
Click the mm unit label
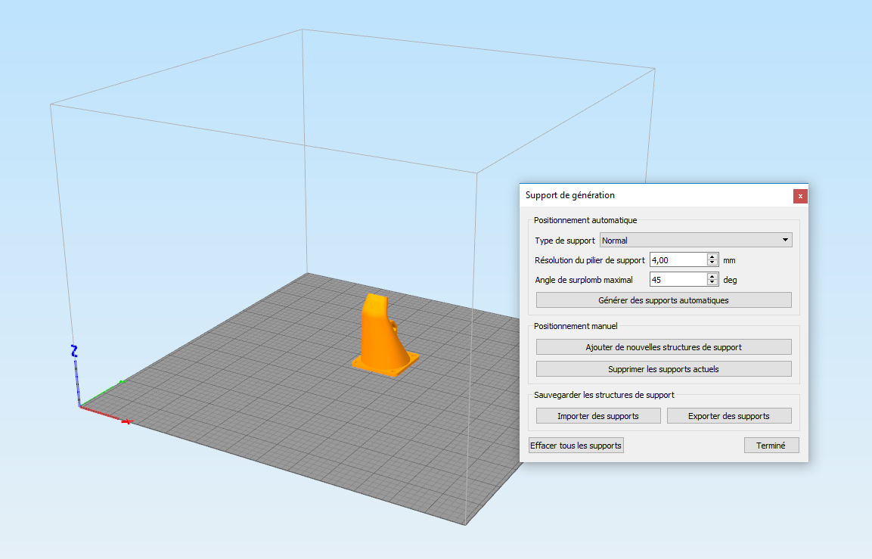pos(729,260)
